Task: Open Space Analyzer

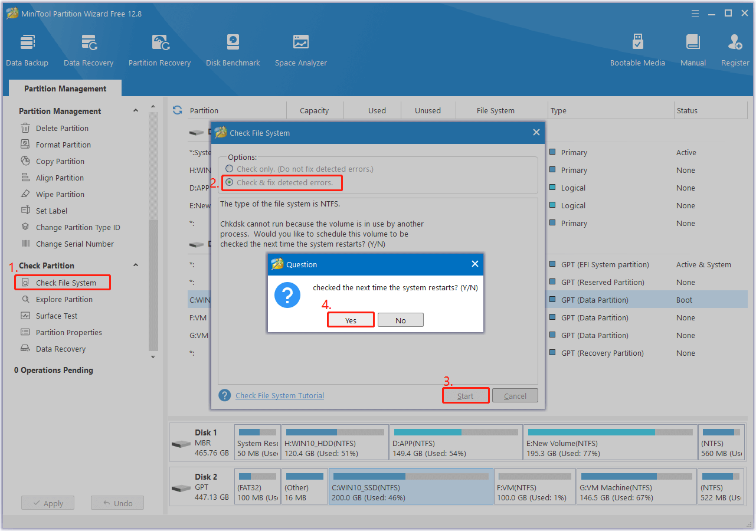Action: point(301,50)
